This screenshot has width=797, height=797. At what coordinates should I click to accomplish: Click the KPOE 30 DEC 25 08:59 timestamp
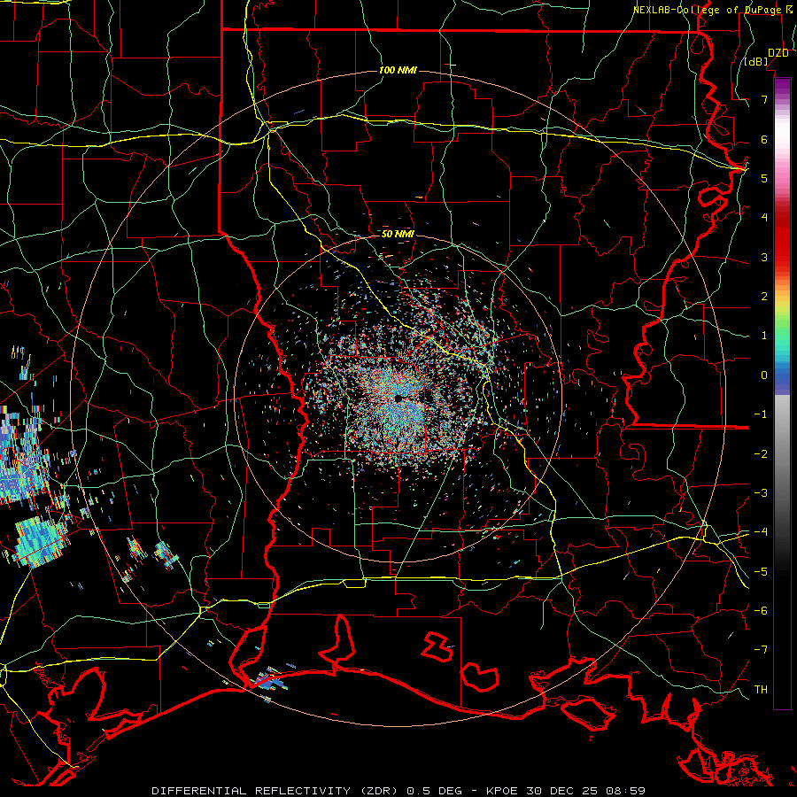(x=566, y=791)
